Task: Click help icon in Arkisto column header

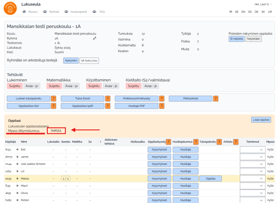Action: (236, 142)
